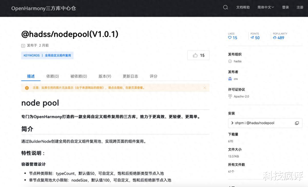This screenshot has width=308, height=187.
Task: Click the heart LIKES icon
Action: pyautogui.click(x=230, y=37)
